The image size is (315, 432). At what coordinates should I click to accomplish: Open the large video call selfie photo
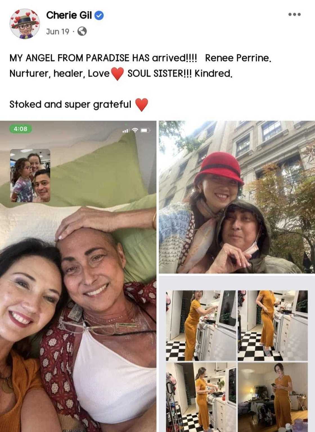point(78,276)
